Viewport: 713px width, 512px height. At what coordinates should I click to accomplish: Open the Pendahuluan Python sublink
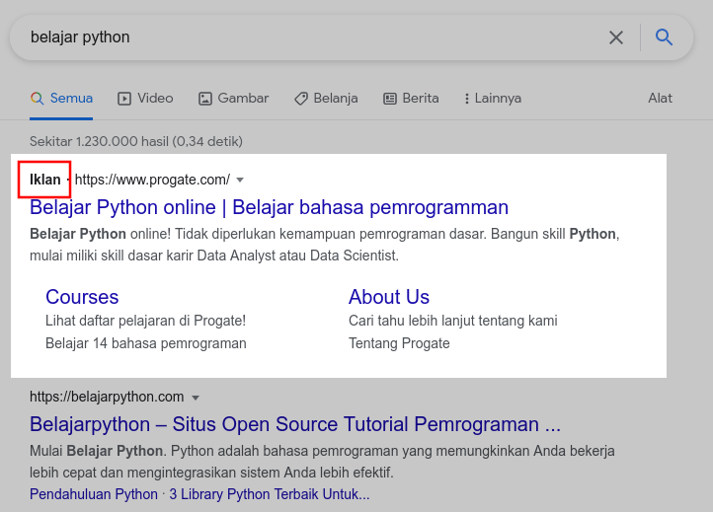pos(94,494)
